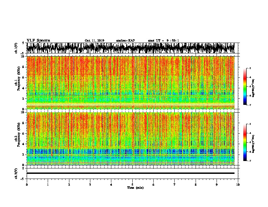The height and width of the screenshot is (207, 268).
Task: Click time axis tick label "2"
Action: click(x=69, y=185)
